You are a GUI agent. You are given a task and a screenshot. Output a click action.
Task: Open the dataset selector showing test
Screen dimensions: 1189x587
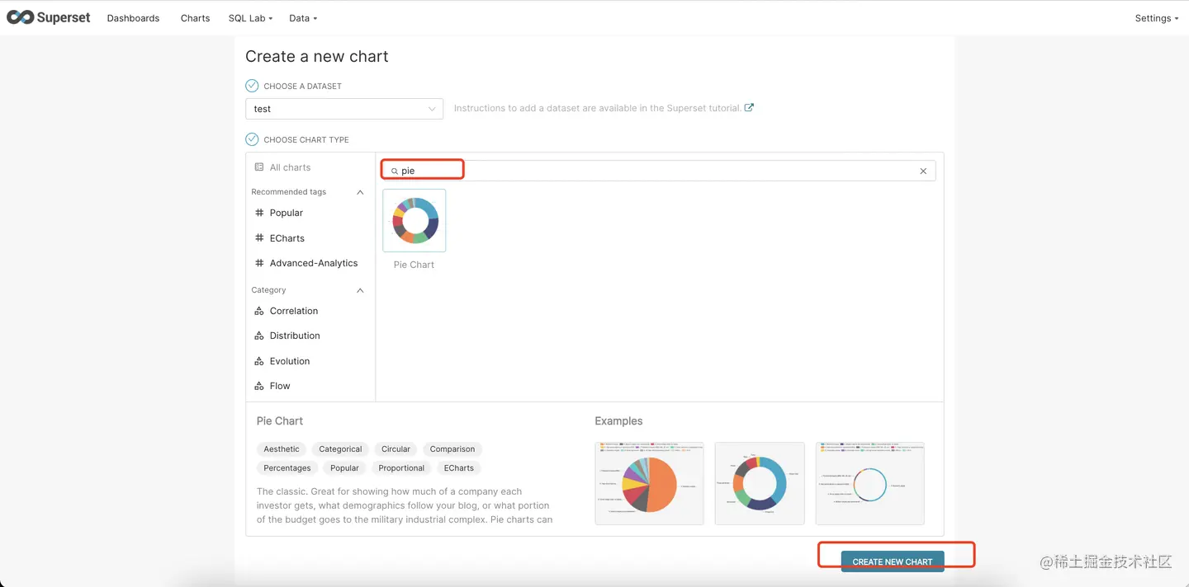pos(344,109)
